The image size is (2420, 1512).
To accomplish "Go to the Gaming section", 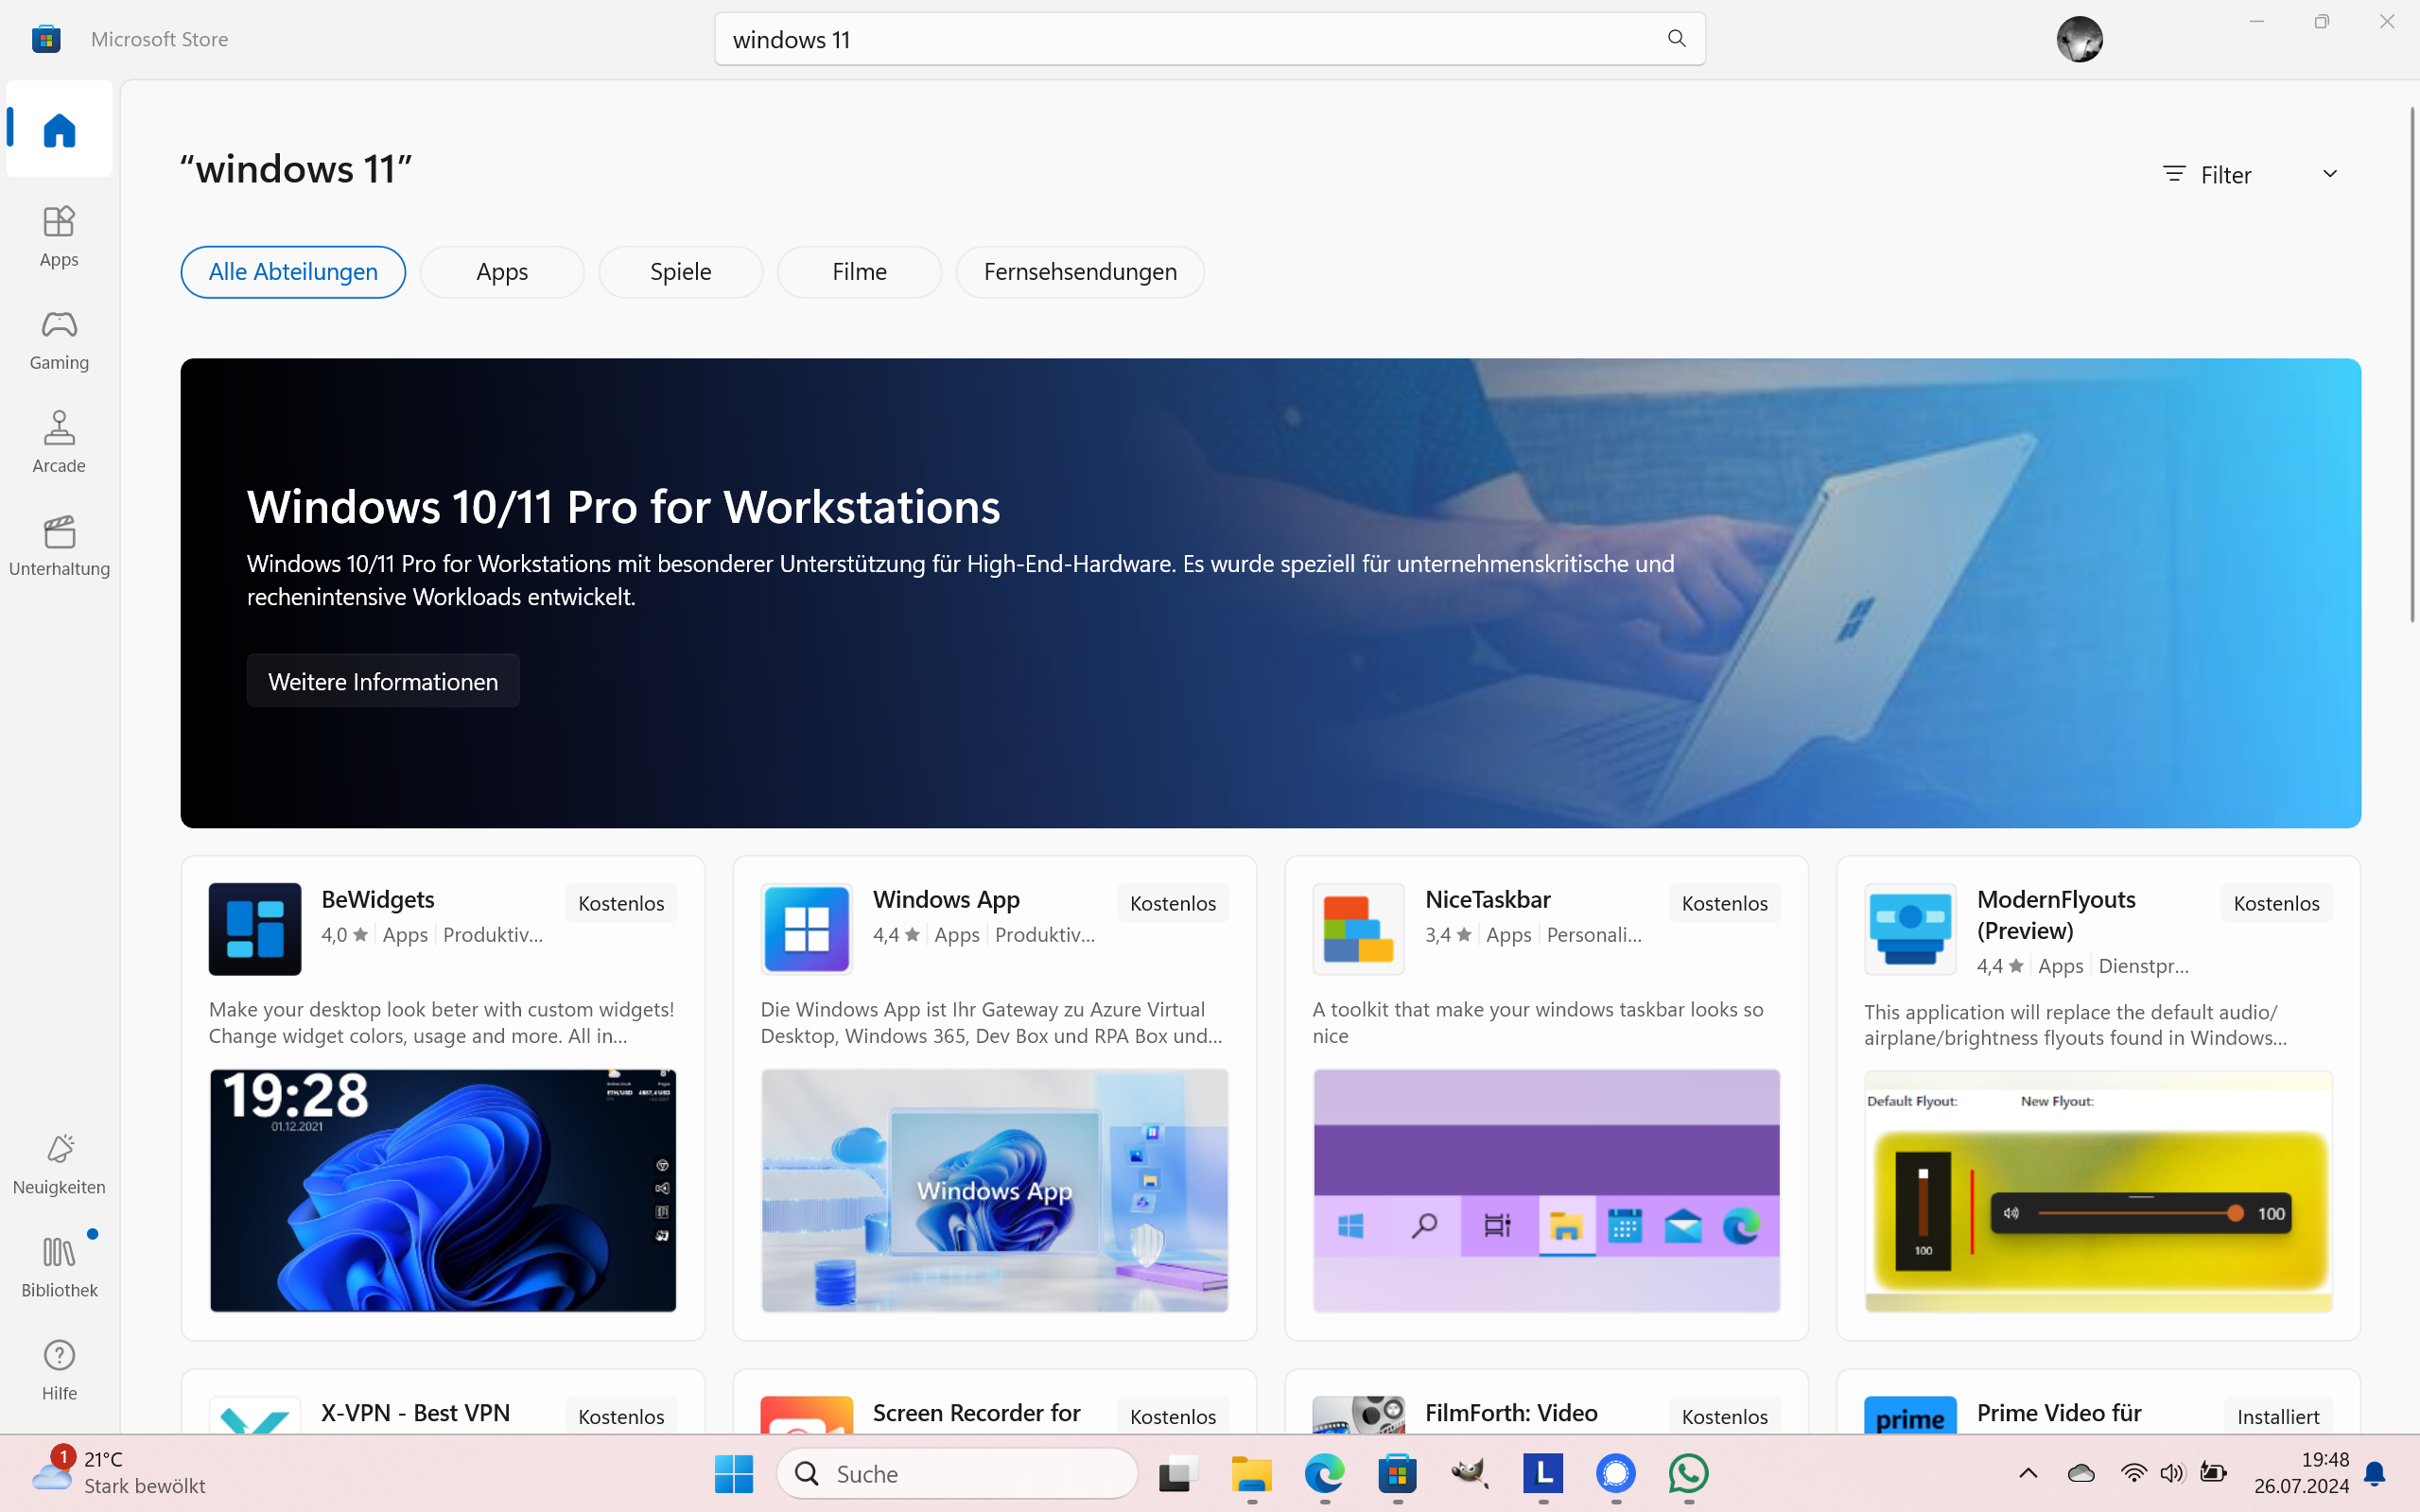I will click(x=59, y=340).
